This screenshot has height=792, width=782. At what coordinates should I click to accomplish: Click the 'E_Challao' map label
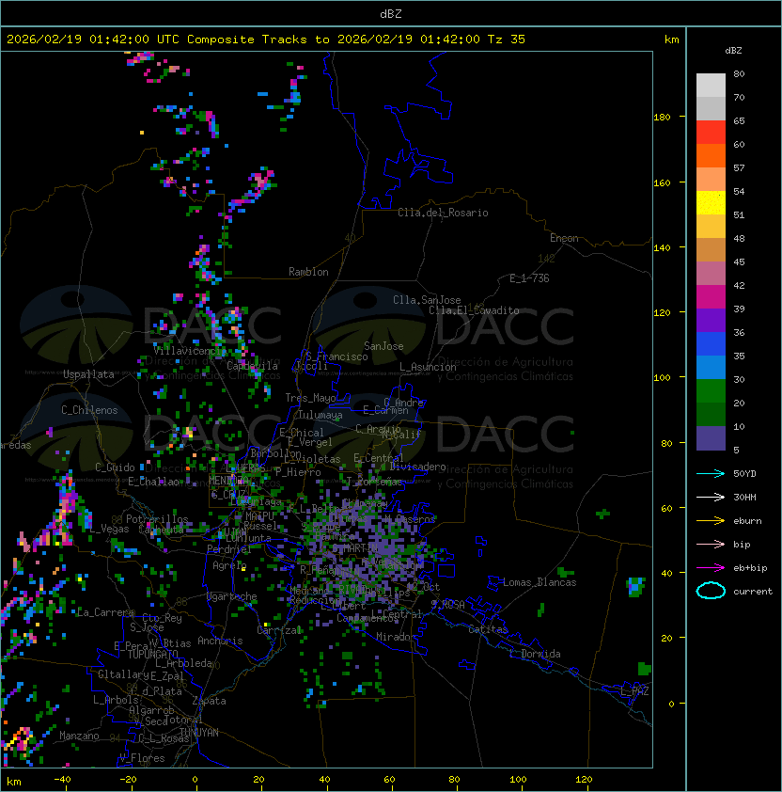tap(153, 482)
